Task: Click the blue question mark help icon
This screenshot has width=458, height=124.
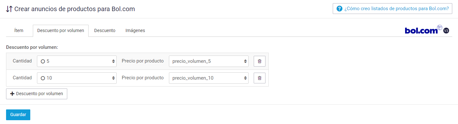Action: coord(339,9)
